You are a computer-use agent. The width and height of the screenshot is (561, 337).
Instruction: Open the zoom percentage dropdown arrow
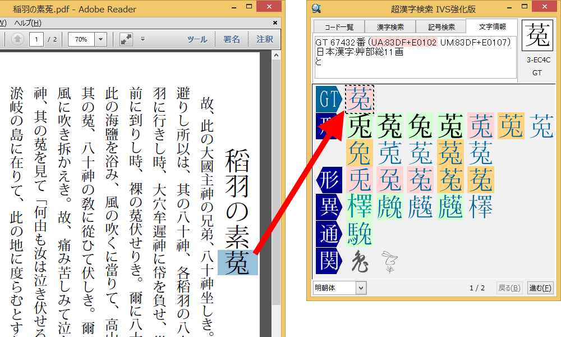(101, 39)
